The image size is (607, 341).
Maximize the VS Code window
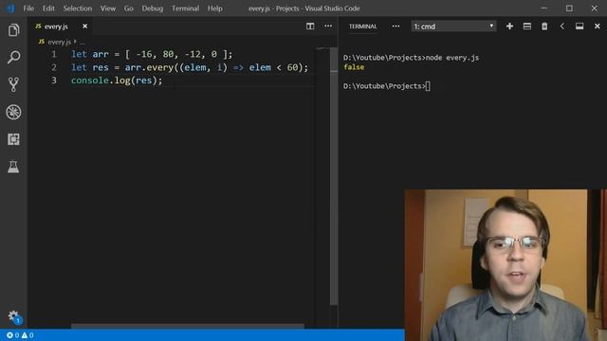click(x=569, y=9)
